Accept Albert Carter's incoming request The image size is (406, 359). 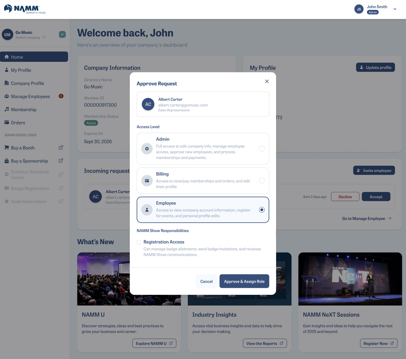[x=376, y=197]
